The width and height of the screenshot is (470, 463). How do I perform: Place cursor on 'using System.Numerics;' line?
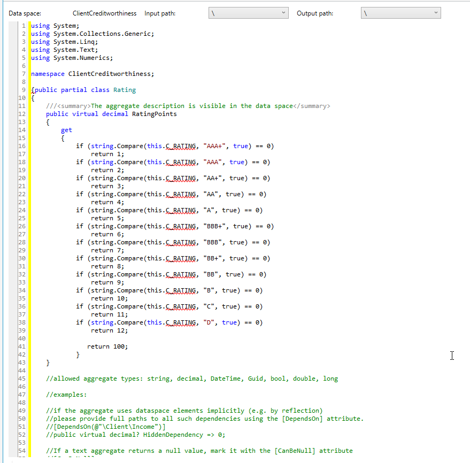(72, 58)
